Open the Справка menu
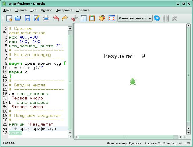This screenshot has height=147, width=193. [x=83, y=10]
